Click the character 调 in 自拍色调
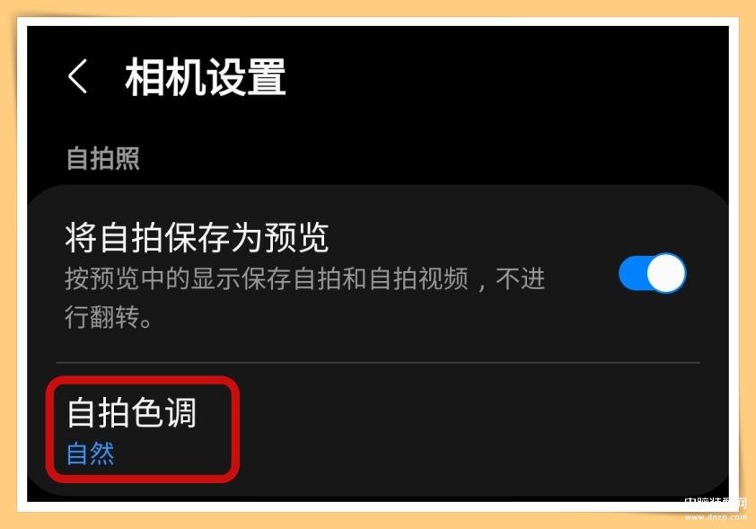Viewport: 756px width, 529px height. point(180,413)
